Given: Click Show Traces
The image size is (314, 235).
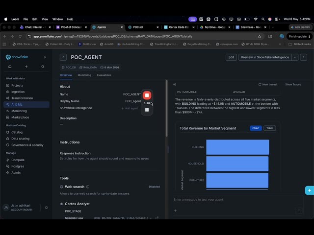Looking at the screenshot, I should (293, 85).
